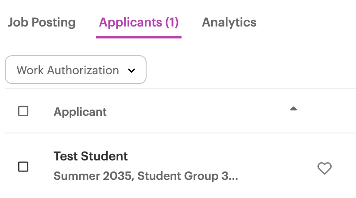Click the Work Authorization label text
This screenshot has width=356, height=198.
point(68,70)
